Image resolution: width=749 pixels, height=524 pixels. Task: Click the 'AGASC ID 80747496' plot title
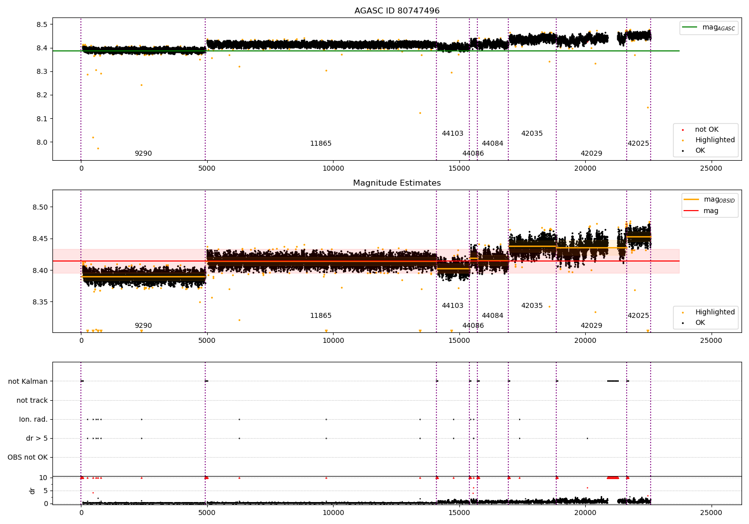(x=397, y=11)
